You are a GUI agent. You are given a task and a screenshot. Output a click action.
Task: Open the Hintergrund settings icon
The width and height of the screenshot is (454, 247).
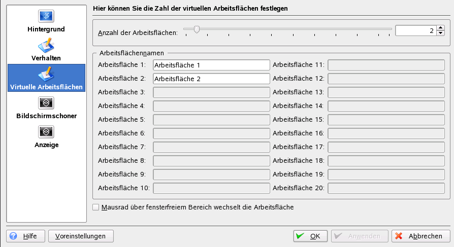(46, 16)
